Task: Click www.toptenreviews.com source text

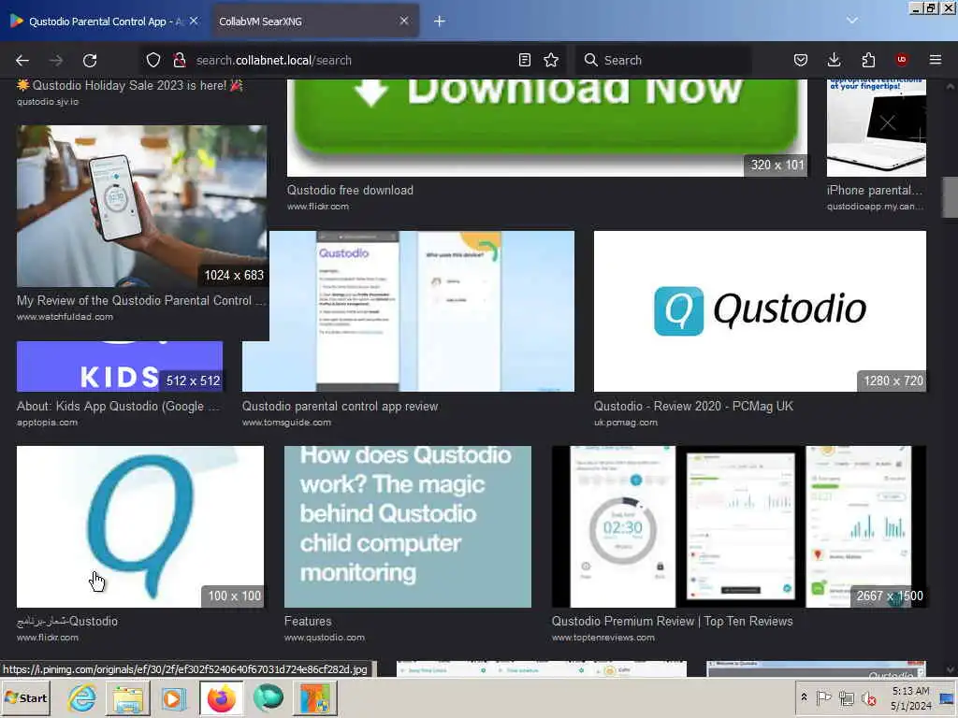Action: (603, 637)
